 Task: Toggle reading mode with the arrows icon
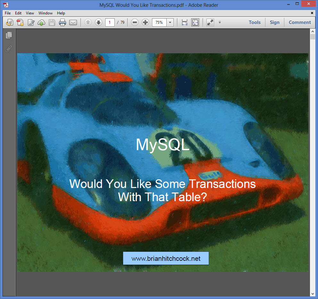pyautogui.click(x=210, y=22)
